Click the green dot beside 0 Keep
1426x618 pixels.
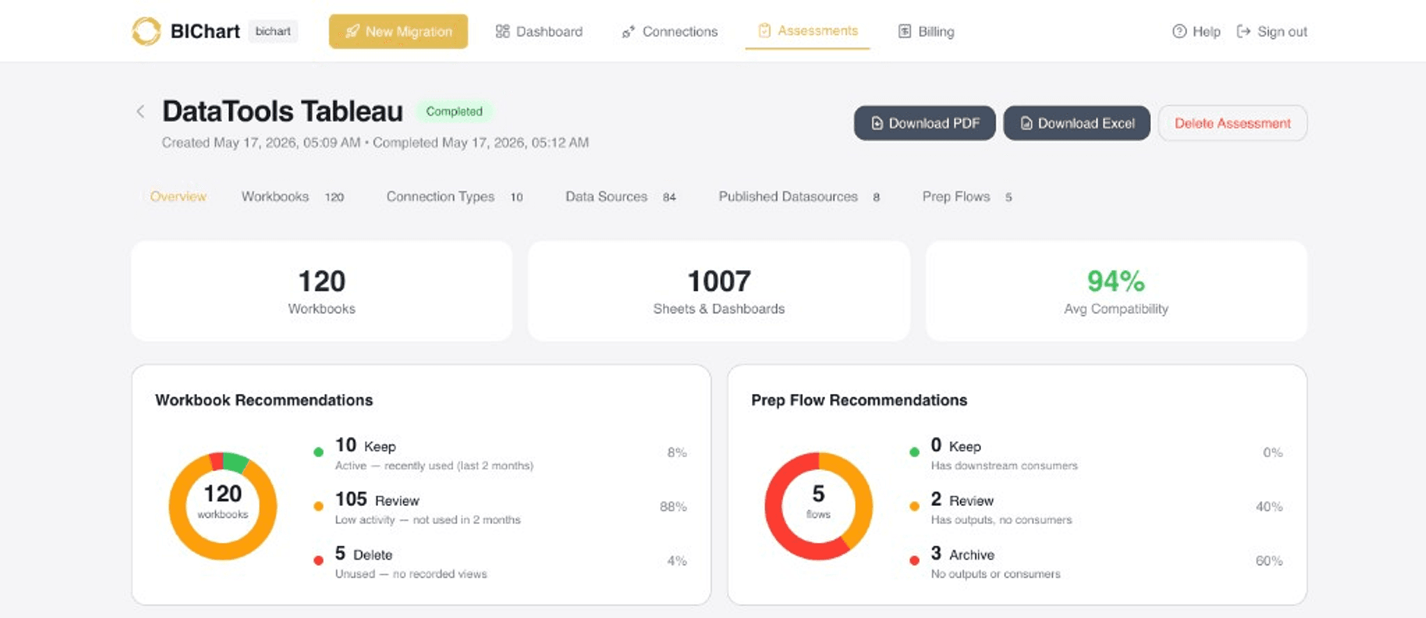[914, 452]
